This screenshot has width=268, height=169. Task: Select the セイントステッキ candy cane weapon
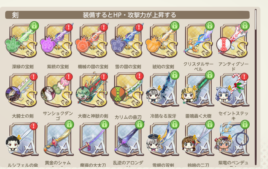pos(233,90)
